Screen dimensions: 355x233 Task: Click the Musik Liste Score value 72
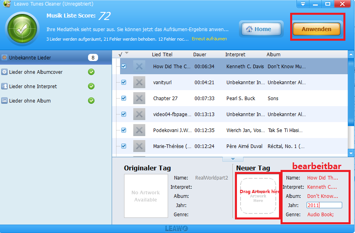(104, 16)
